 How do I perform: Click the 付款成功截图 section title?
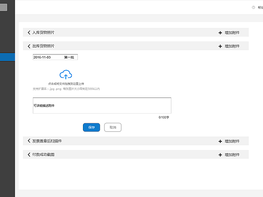pos(43,155)
